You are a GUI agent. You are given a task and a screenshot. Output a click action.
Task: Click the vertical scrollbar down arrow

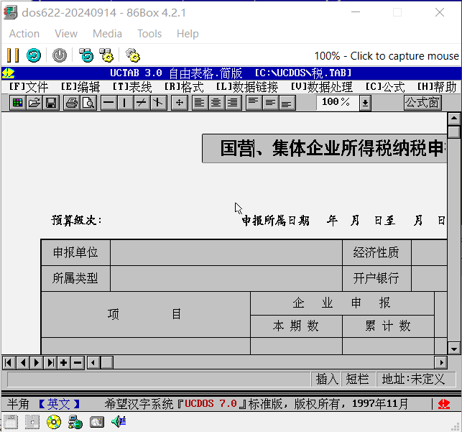coord(454,348)
